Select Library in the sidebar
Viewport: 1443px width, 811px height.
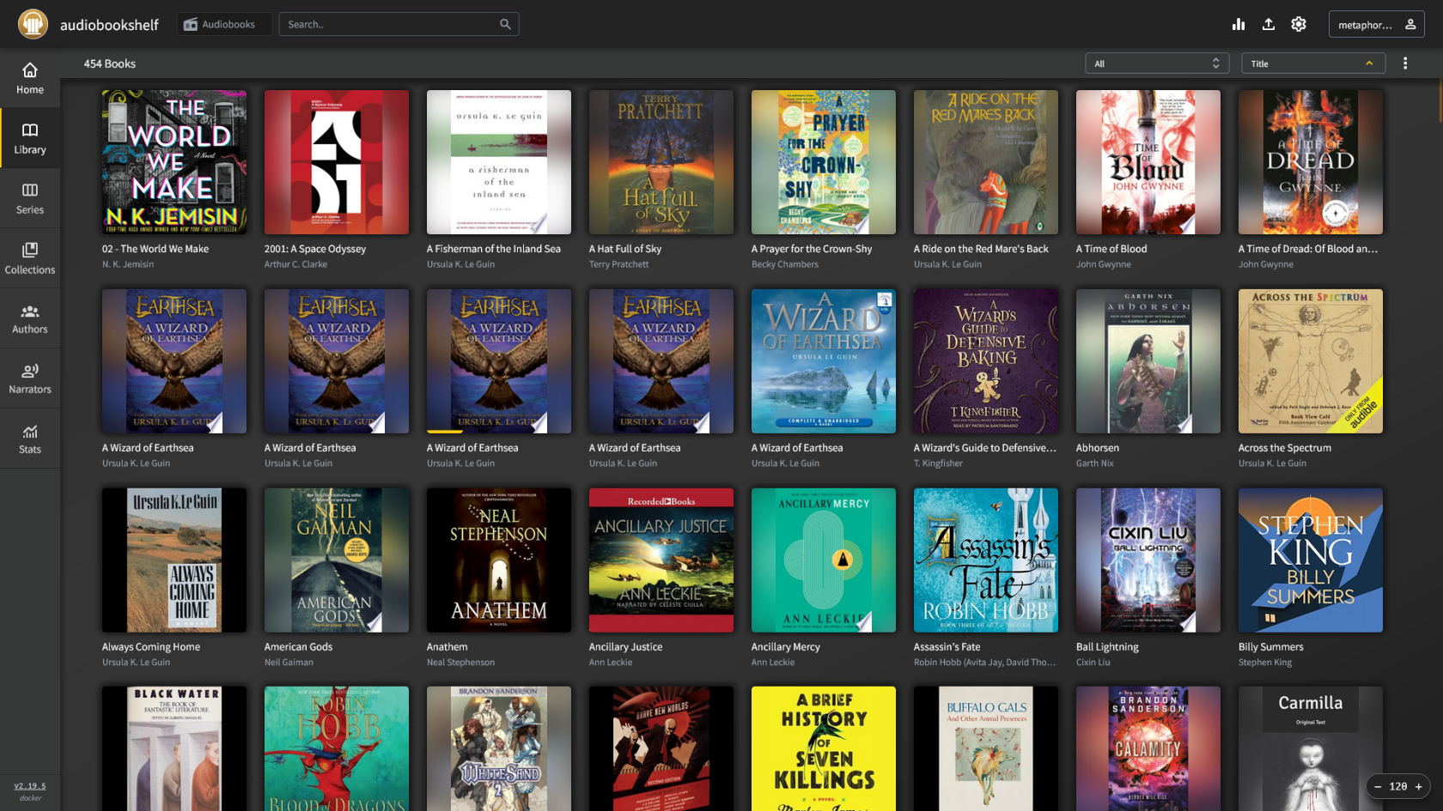click(x=30, y=138)
